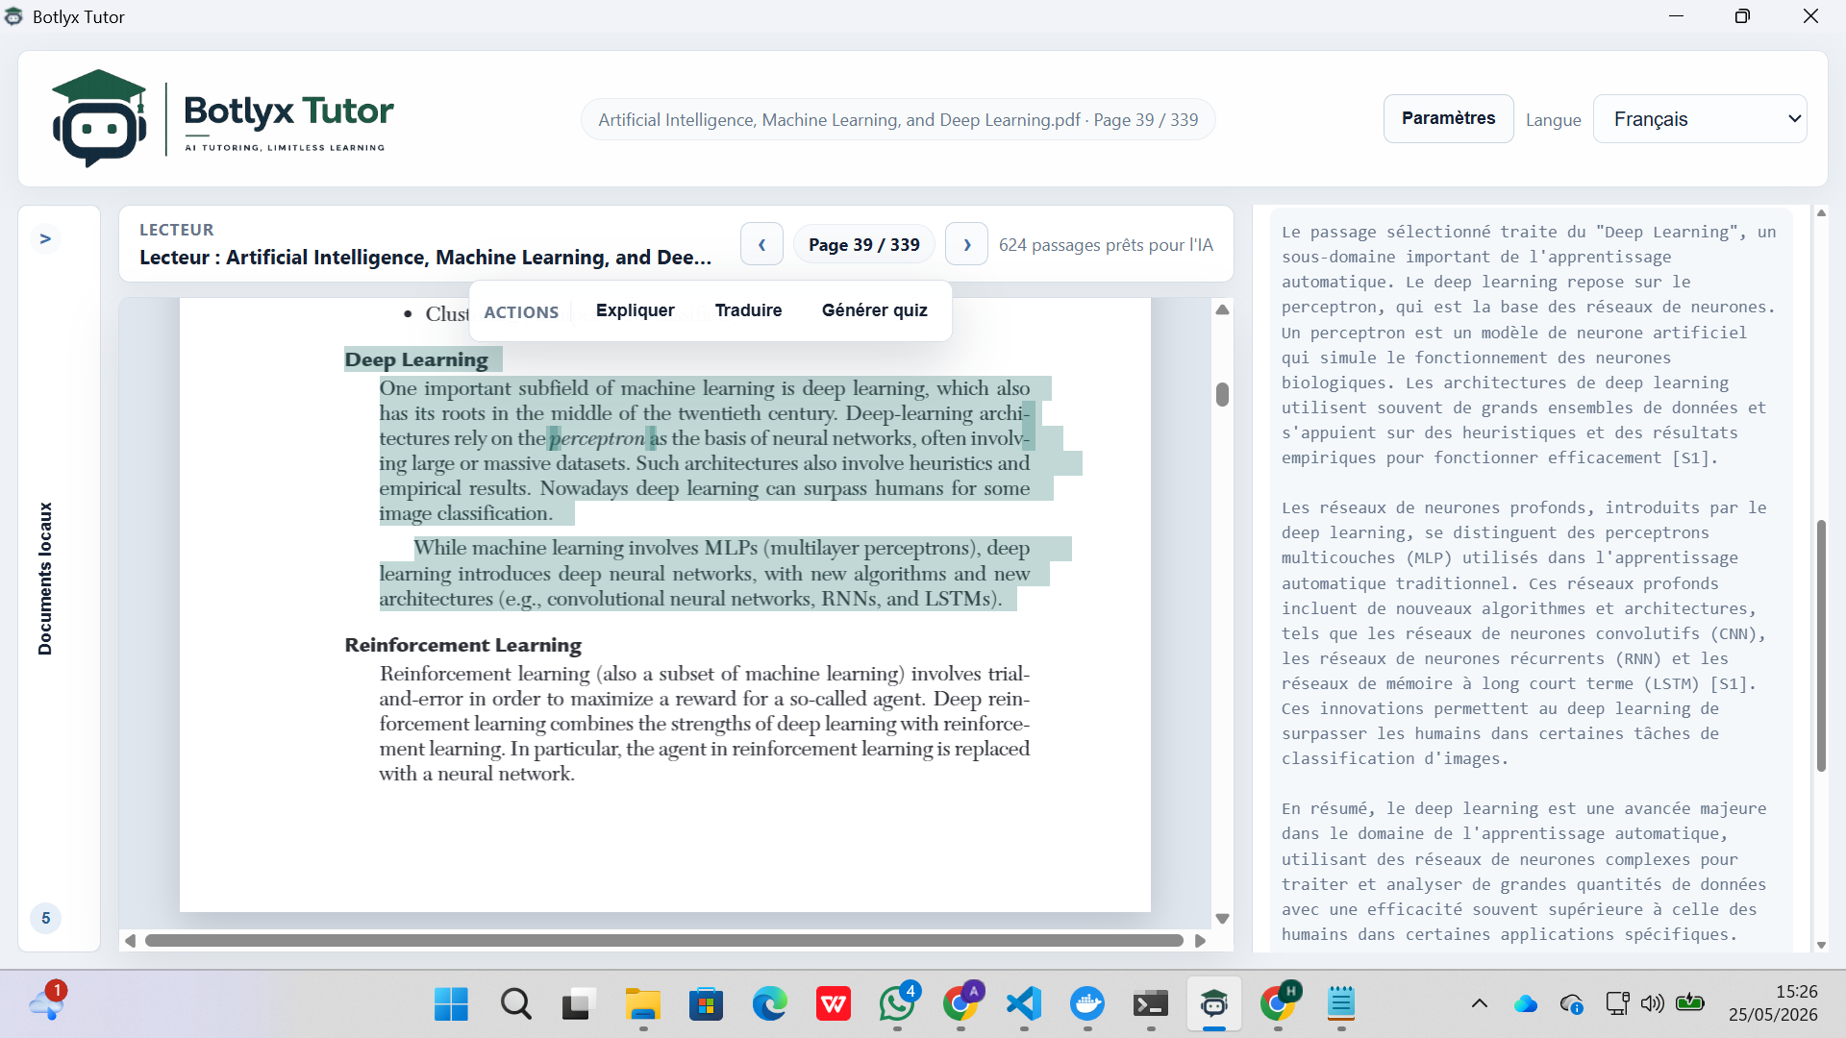The width and height of the screenshot is (1846, 1038).
Task: Open Docker Desktop from the taskbar
Action: [1087, 1004]
